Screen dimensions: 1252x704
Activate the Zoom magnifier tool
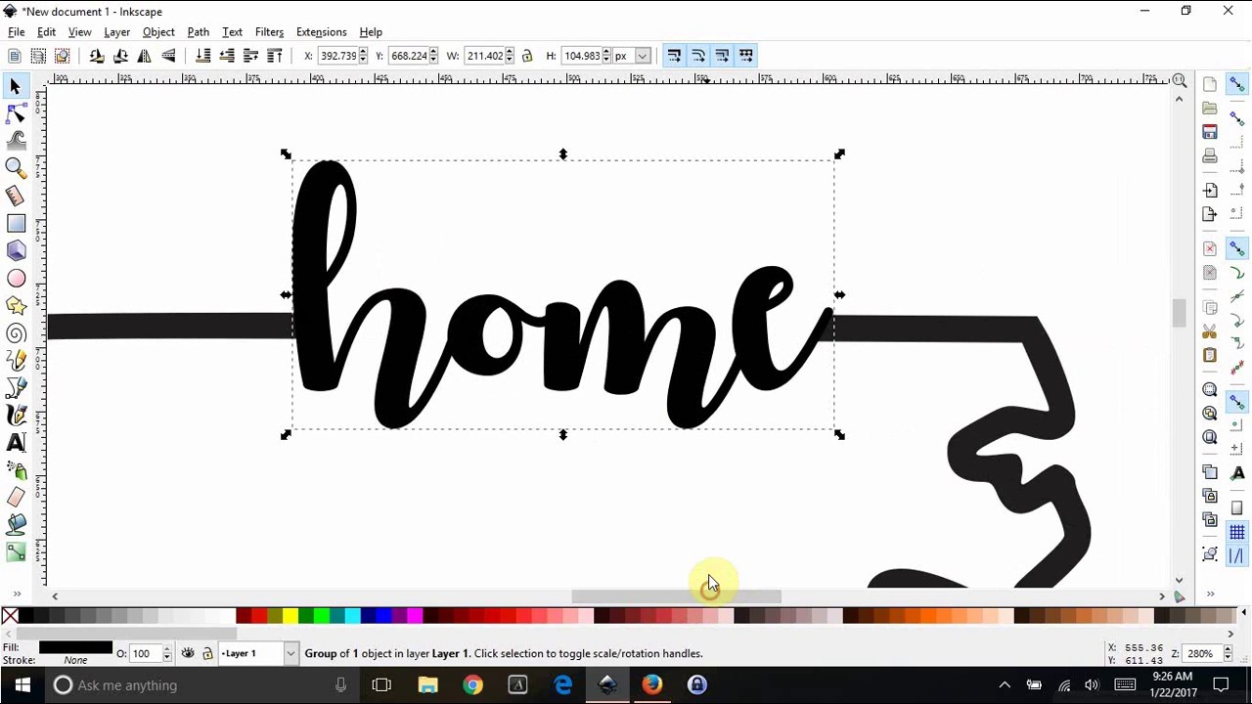[x=15, y=168]
